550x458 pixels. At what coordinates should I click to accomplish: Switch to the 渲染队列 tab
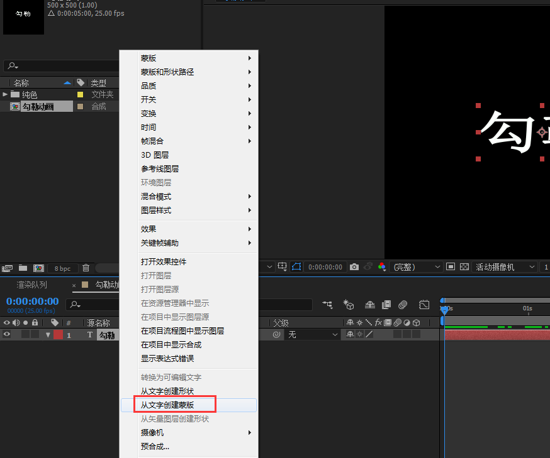click(31, 285)
